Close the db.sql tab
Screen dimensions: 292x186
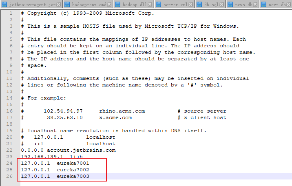[x=221, y=4]
